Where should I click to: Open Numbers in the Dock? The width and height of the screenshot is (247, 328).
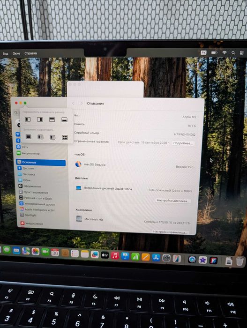[x=135, y=257]
